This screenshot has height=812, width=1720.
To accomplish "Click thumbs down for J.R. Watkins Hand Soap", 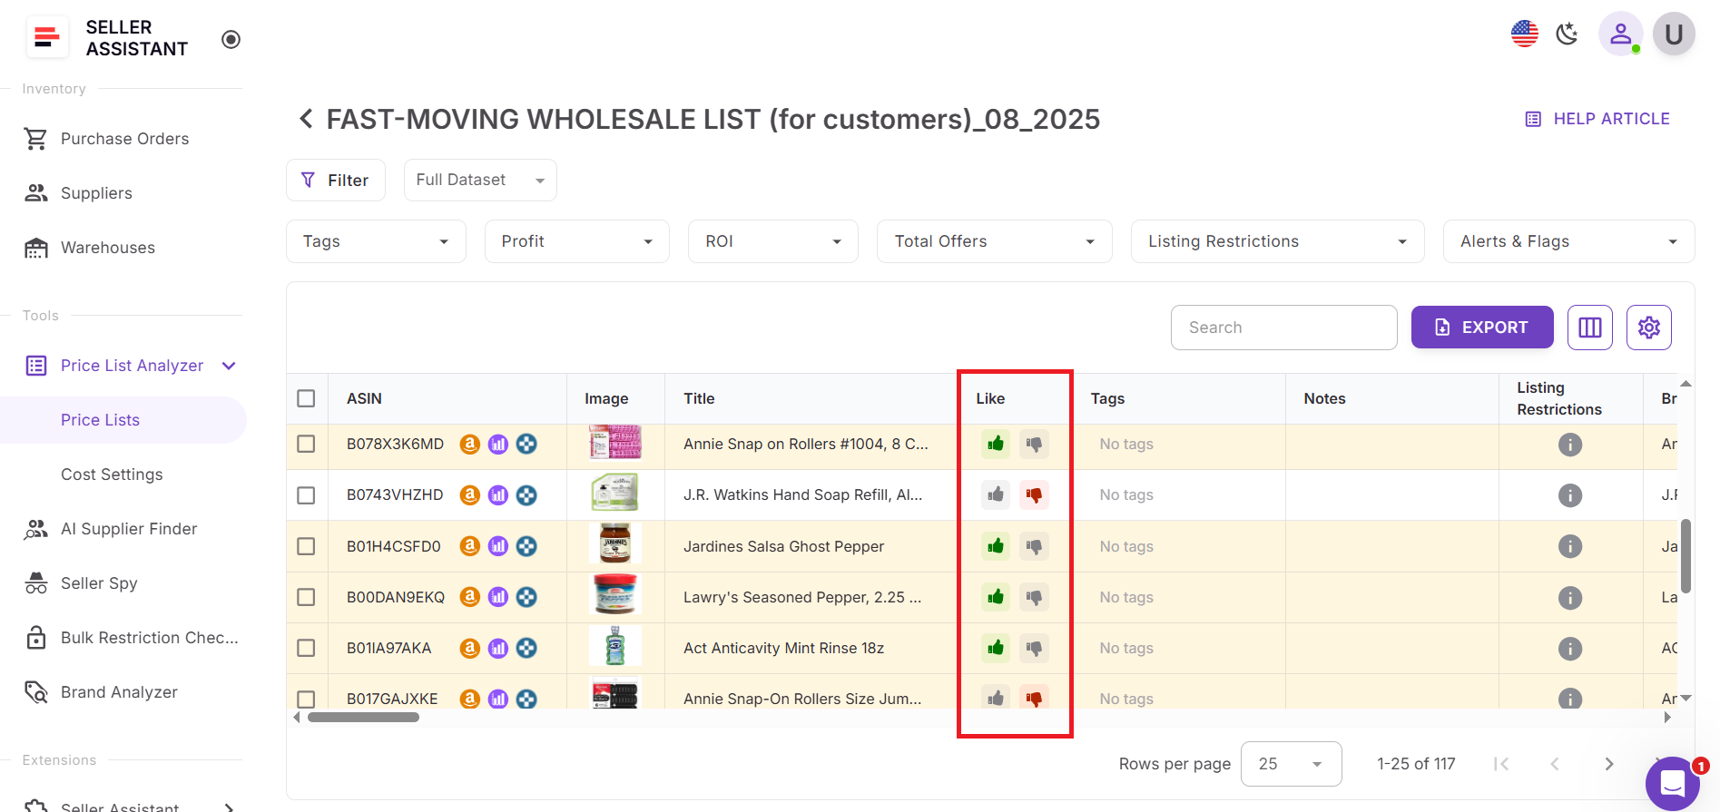I will [1034, 494].
